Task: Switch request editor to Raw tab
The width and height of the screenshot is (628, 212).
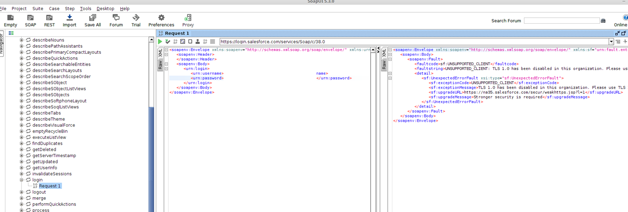Action: [160, 65]
